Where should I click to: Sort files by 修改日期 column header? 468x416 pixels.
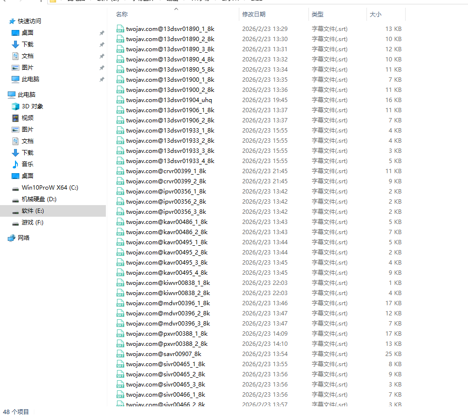[x=254, y=15]
